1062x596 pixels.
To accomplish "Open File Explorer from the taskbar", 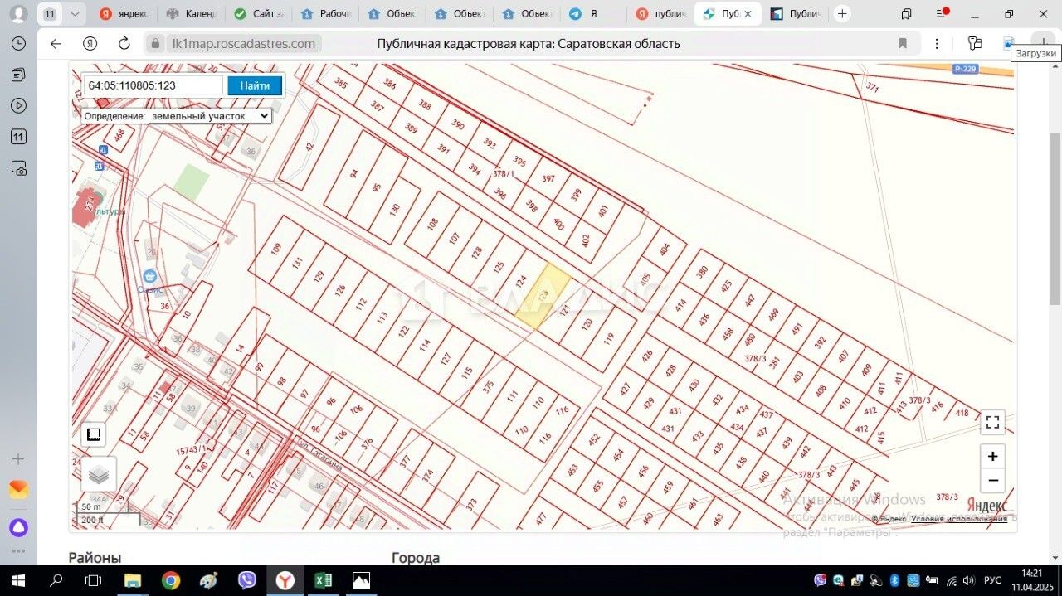I will pyautogui.click(x=133, y=580).
